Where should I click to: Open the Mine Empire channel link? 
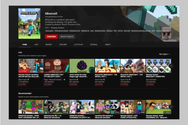[x=23, y=79]
